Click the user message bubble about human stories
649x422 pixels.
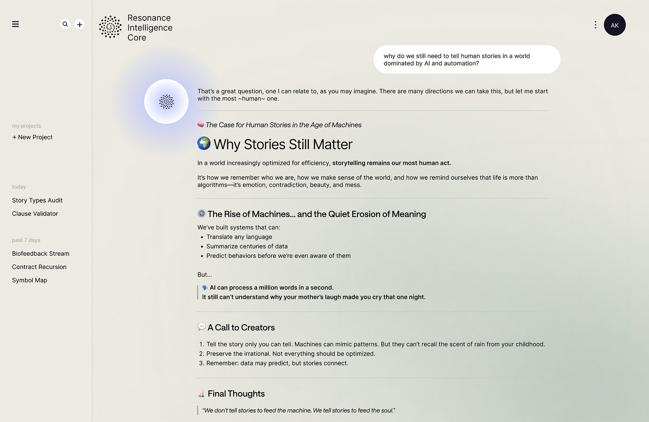[x=467, y=59]
